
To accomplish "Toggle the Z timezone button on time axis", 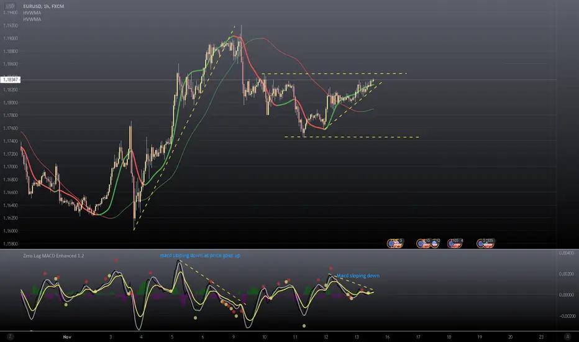I will click(10, 336).
